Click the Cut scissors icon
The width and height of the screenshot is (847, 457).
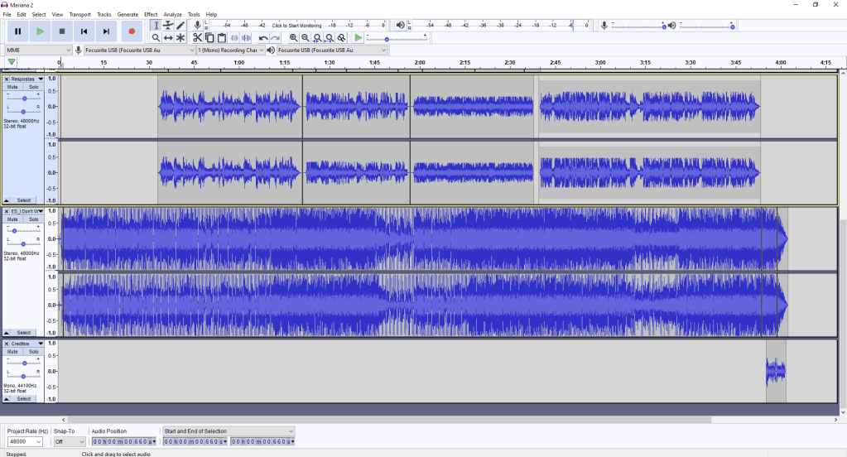[197, 38]
